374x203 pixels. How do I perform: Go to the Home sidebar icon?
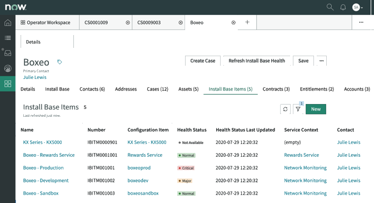pos(8,23)
